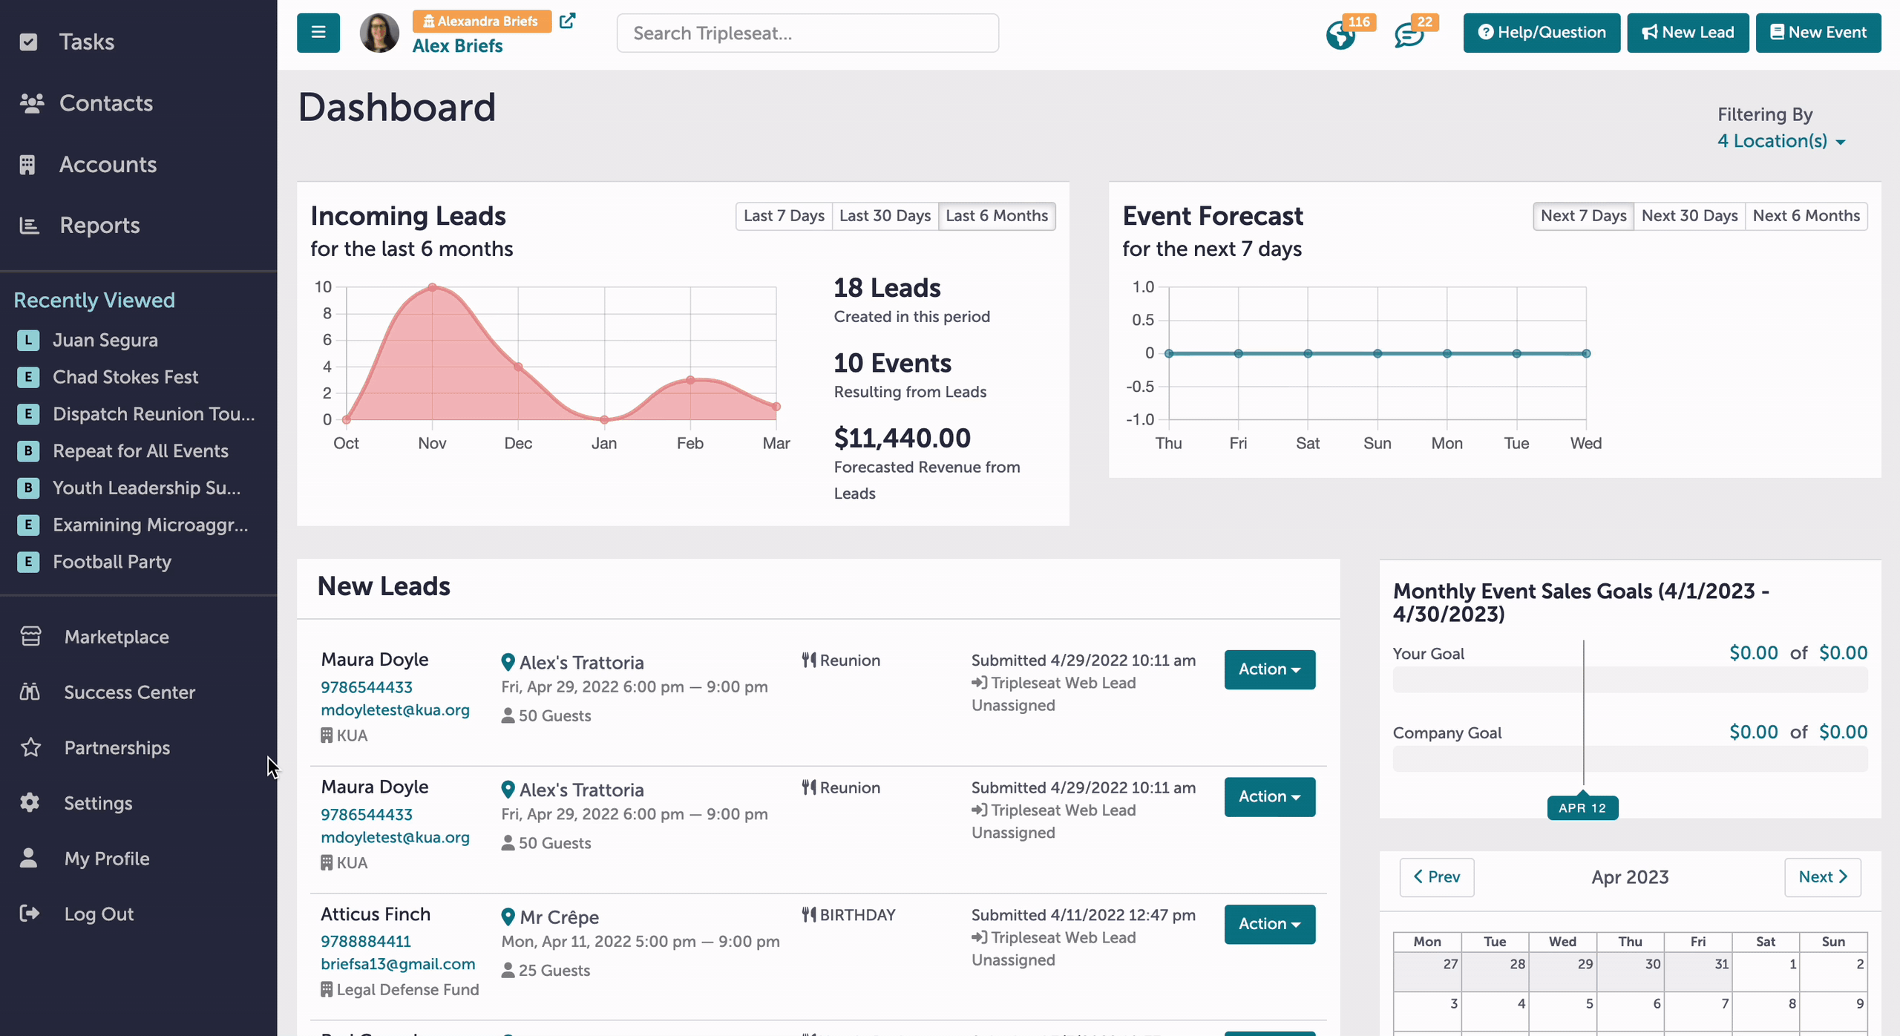Image resolution: width=1900 pixels, height=1036 pixels.
Task: Click the Next month calendar button
Action: 1822,877
